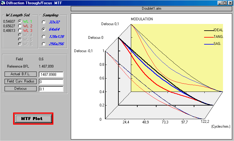The width and height of the screenshot is (234, 141).
Task: Click the Field value 0,6
Action: coord(41,59)
